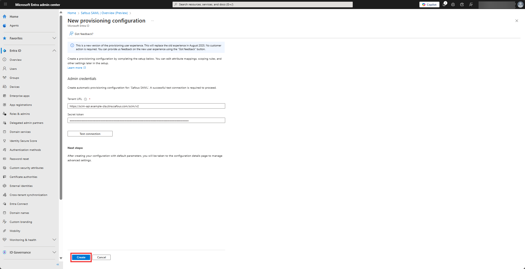Click the help question mark icon

[462, 5]
